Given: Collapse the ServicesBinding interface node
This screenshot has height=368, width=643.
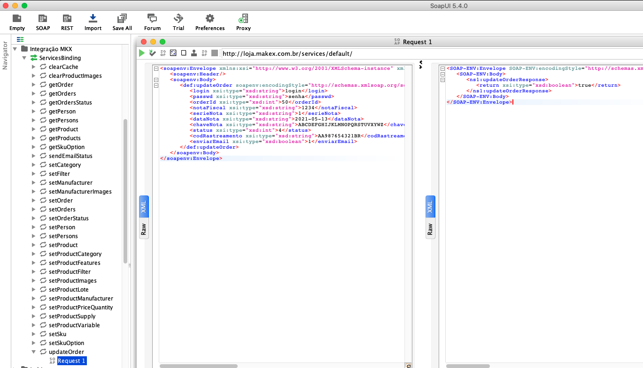Looking at the screenshot, I should pos(24,58).
